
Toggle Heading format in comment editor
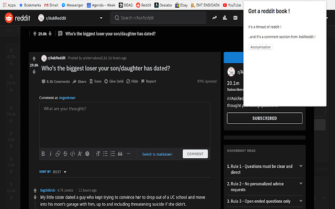pyautogui.click(x=98, y=154)
